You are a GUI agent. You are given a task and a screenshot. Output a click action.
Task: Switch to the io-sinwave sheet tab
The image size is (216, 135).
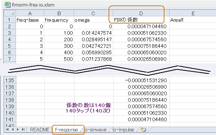[x=95, y=130]
